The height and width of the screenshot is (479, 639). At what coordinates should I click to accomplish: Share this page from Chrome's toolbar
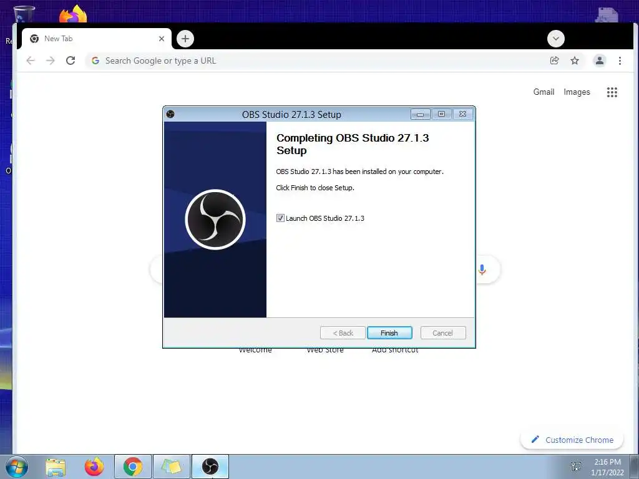[554, 60]
